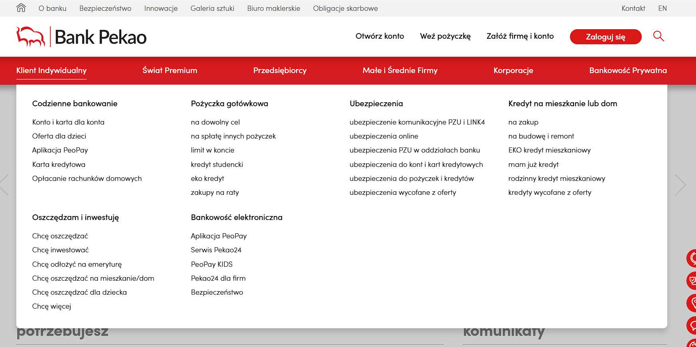Select Bezpieczeństwo in the top bar
The width and height of the screenshot is (696, 347).
point(105,8)
